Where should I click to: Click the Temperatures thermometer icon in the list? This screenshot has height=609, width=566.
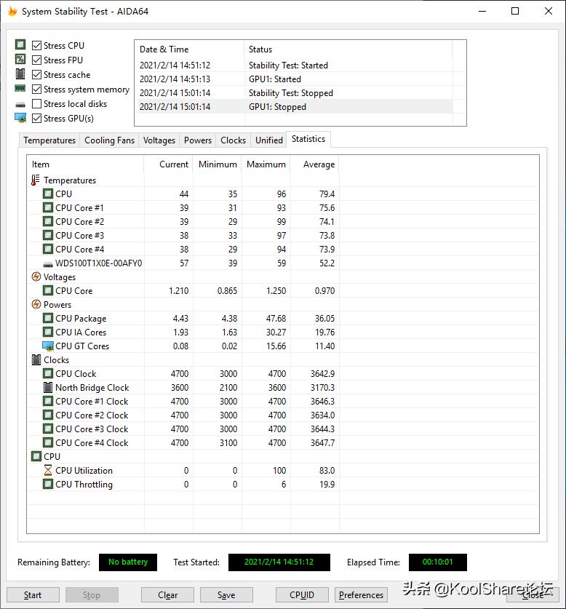pyautogui.click(x=36, y=180)
